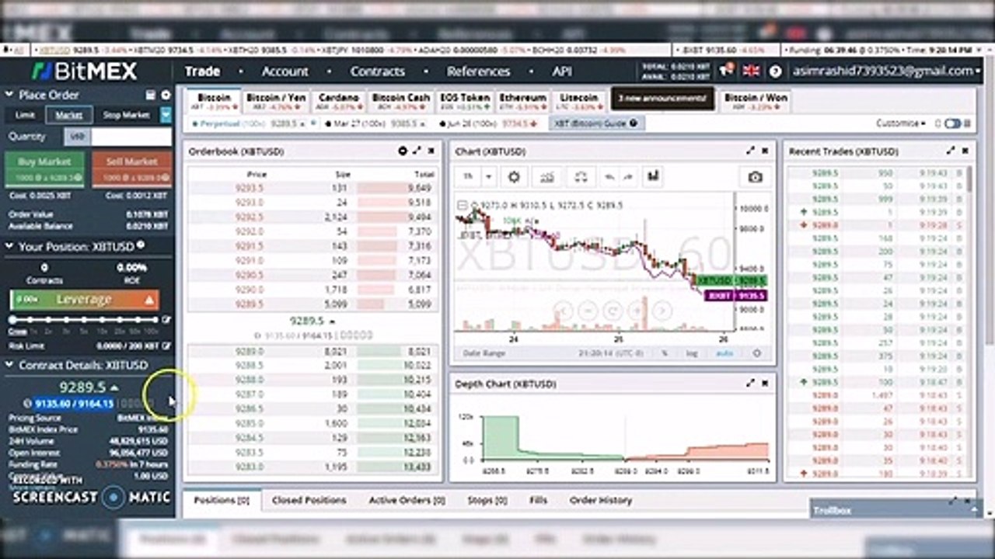Open the References menu
Screen dimensions: 995x559
coord(479,71)
